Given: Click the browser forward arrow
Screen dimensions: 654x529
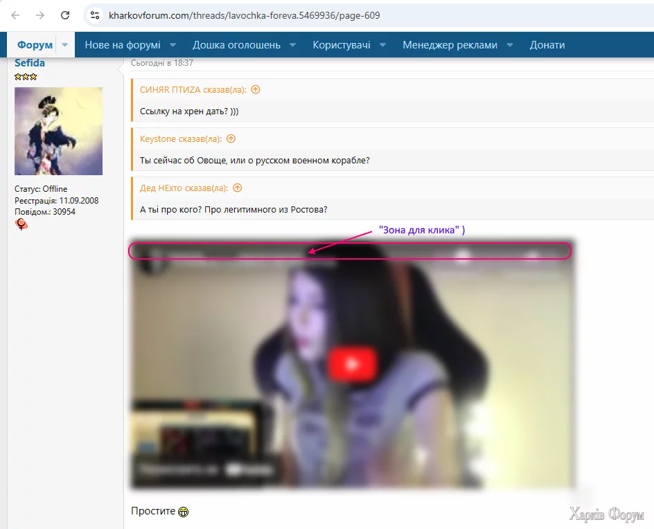Looking at the screenshot, I should pos(39,15).
